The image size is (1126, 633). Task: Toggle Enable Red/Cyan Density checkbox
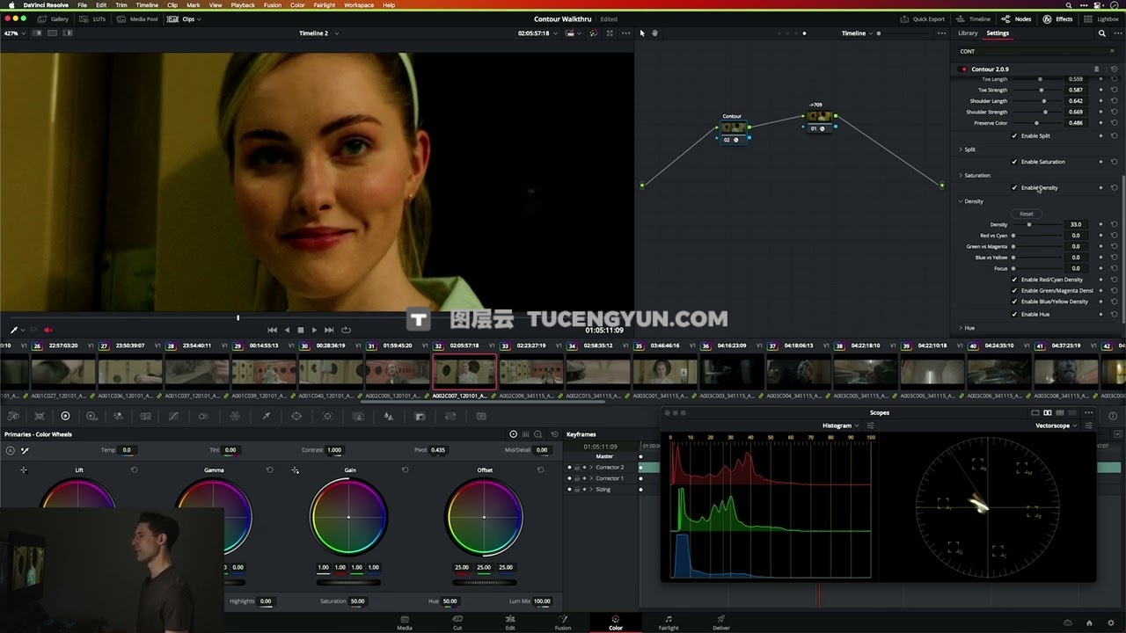click(1014, 280)
